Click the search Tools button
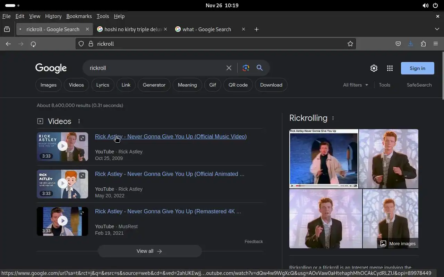The height and width of the screenshot is (277, 444). [x=384, y=85]
